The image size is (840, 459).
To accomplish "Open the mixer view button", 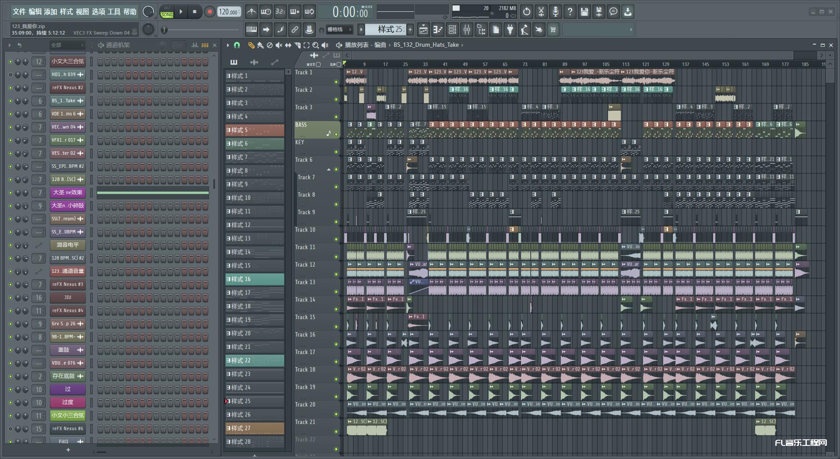I will click(467, 30).
